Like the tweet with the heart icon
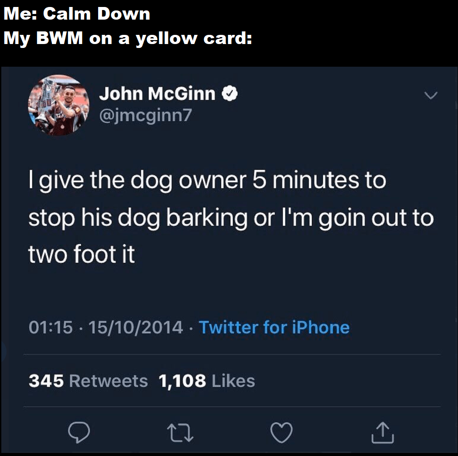458x456 pixels. pos(281,432)
